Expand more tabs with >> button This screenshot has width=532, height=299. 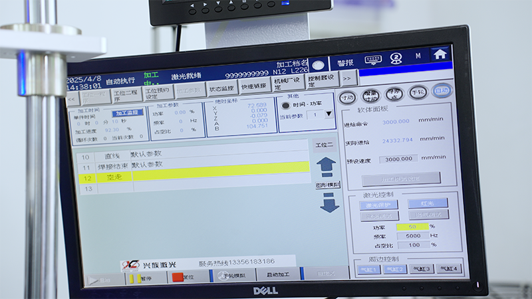point(348,79)
